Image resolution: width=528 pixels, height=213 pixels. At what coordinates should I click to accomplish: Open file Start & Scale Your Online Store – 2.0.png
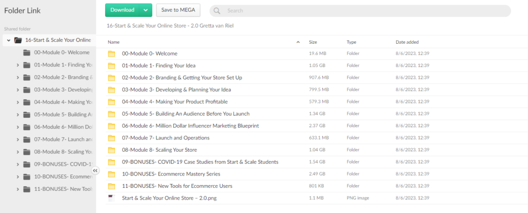[x=169, y=198]
